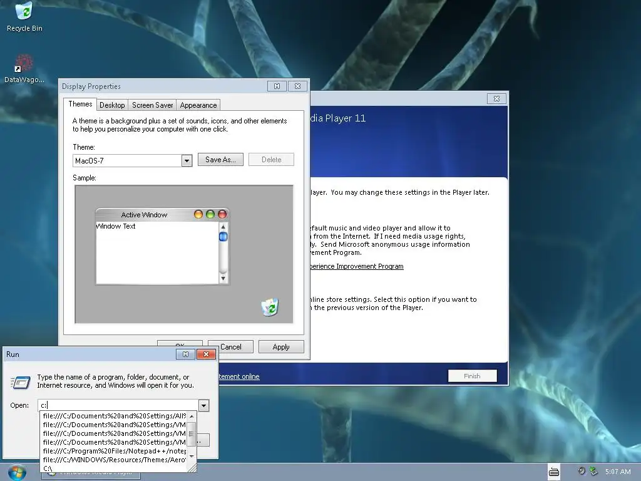Click the green button in sample Active Window
This screenshot has height=481, width=641.
click(210, 214)
